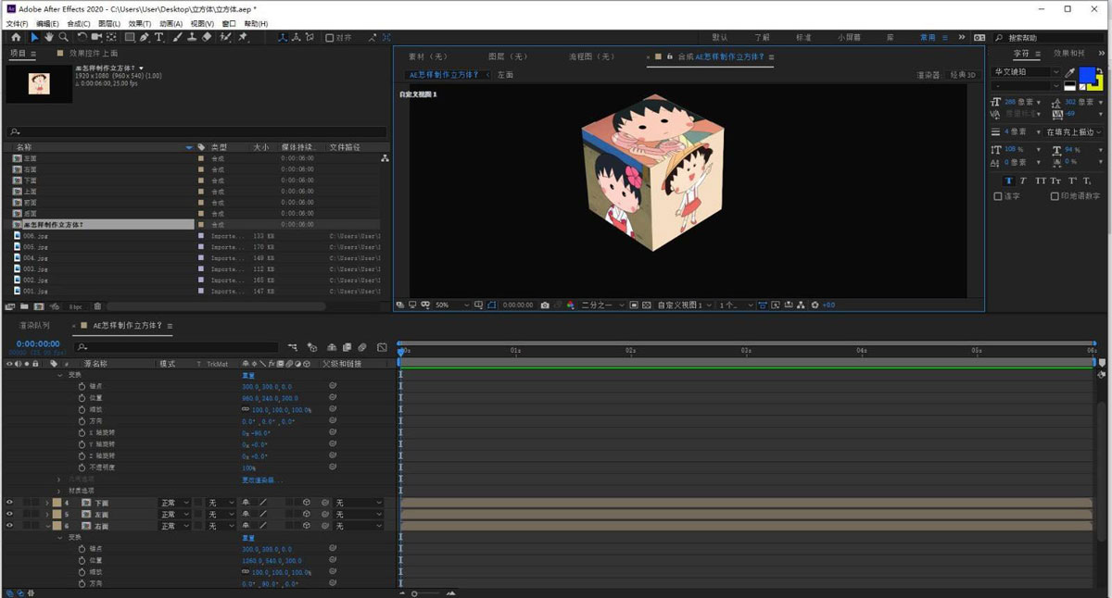Screen dimensions: 1112x598
Task: Open the 合成(C) menu
Action: (80, 23)
